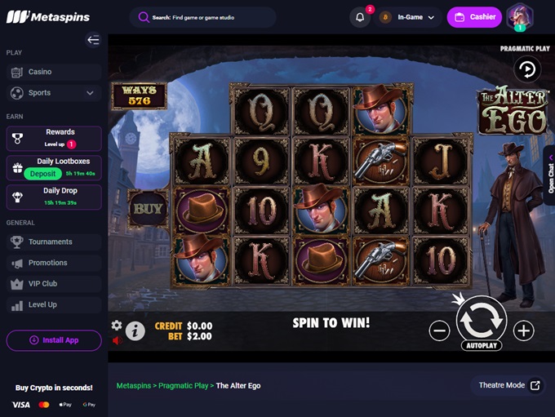This screenshot has width=555, height=417.
Task: Toggle Autoplay mode
Action: pyautogui.click(x=482, y=345)
